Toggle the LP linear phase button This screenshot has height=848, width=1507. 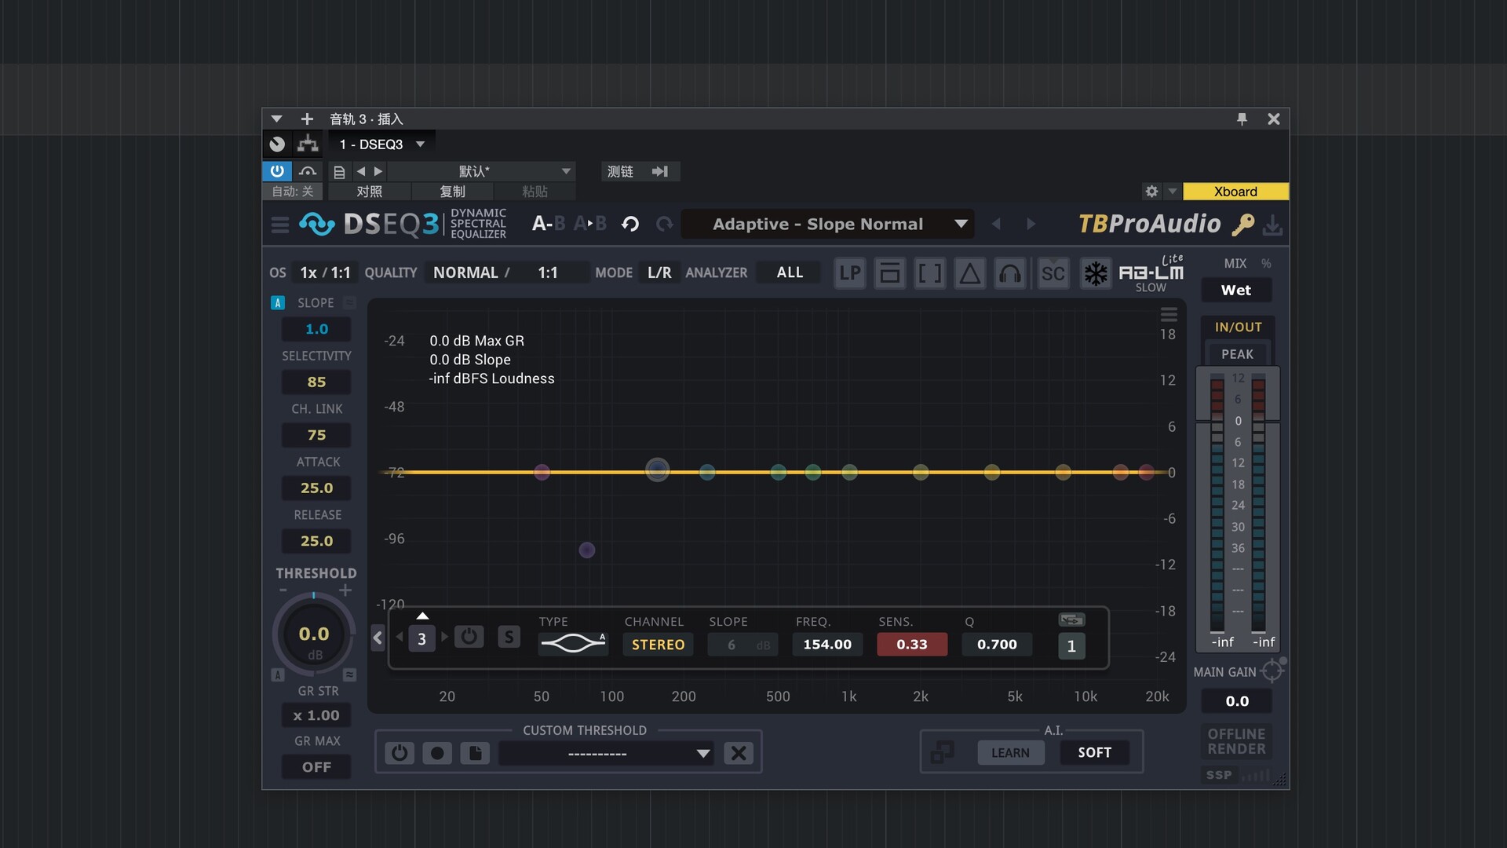point(849,273)
